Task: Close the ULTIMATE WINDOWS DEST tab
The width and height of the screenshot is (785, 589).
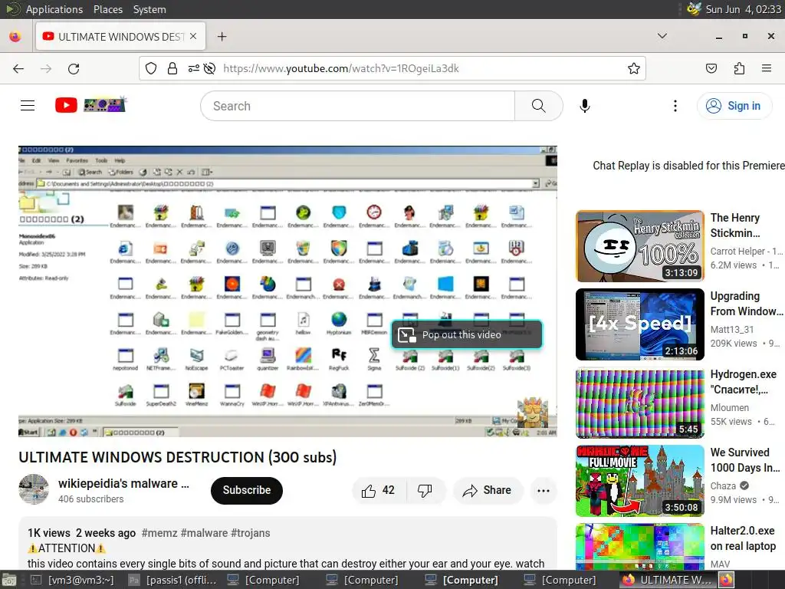Action: tap(193, 37)
